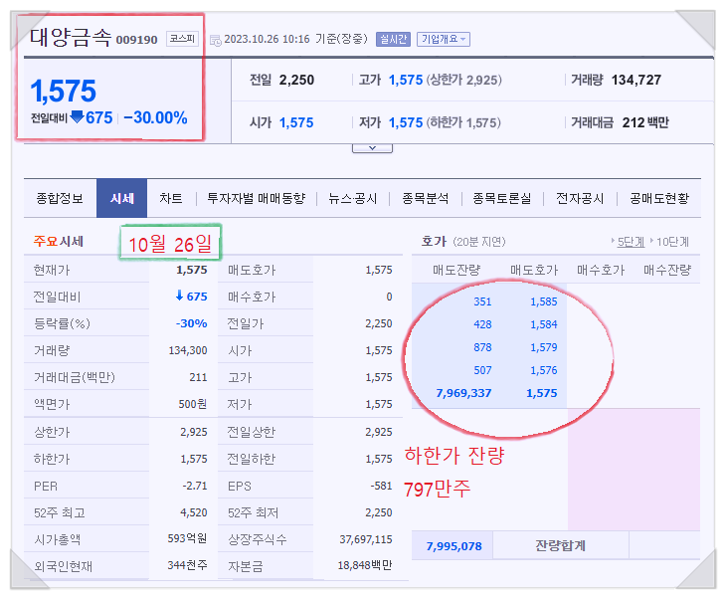726x599 pixels.
Task: Click the 거래대금 value 212 백만
Action: [645, 122]
